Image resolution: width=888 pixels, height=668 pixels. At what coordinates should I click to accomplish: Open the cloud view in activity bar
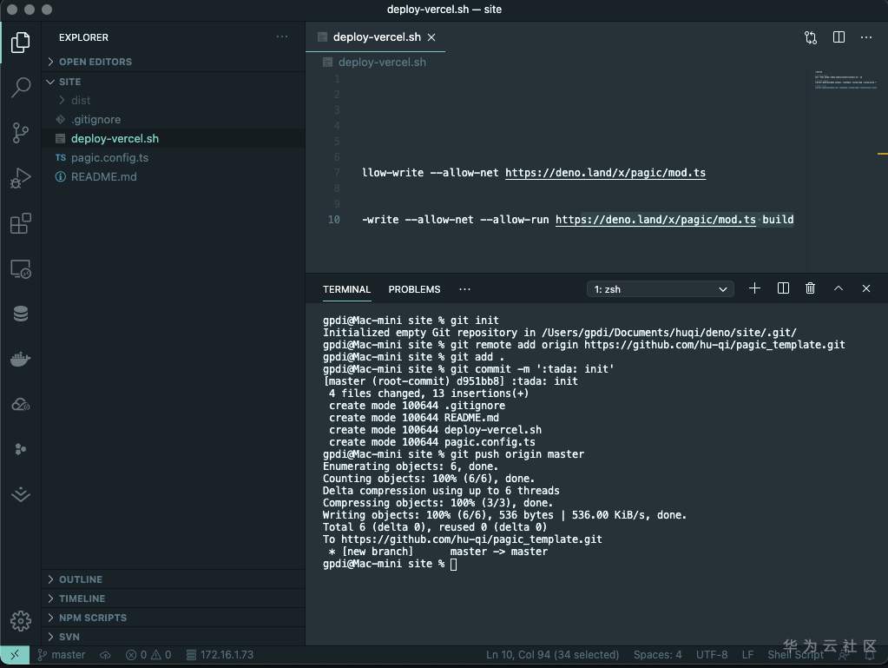click(x=20, y=404)
